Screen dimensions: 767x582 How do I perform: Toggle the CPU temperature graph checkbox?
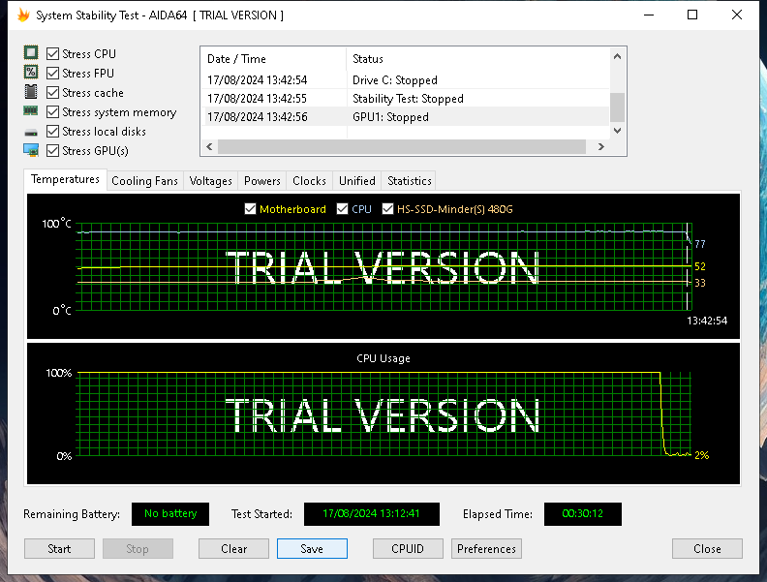(343, 209)
